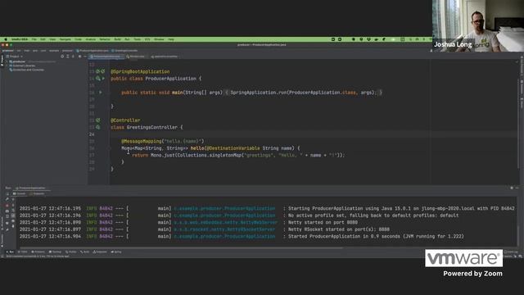Click the Spring bean gutter icon by @SpringBootApplication
The width and height of the screenshot is (524, 295).
coord(97,71)
